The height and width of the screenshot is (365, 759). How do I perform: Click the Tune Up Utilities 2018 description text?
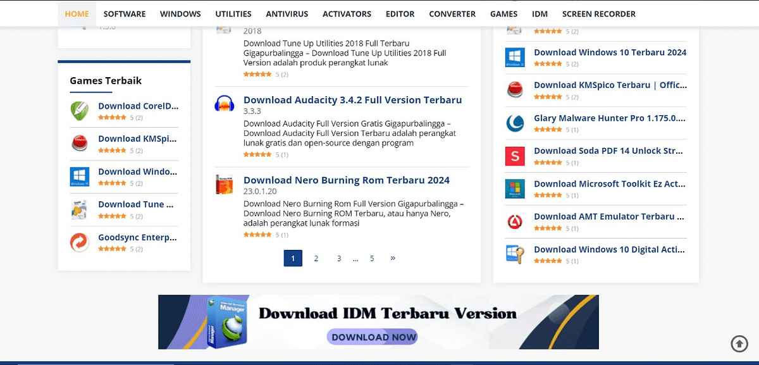click(345, 53)
